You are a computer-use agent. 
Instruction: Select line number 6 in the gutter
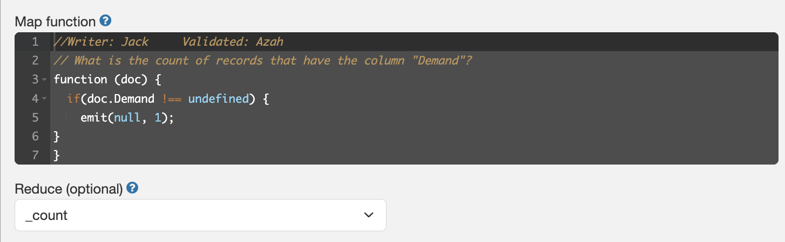click(x=35, y=137)
